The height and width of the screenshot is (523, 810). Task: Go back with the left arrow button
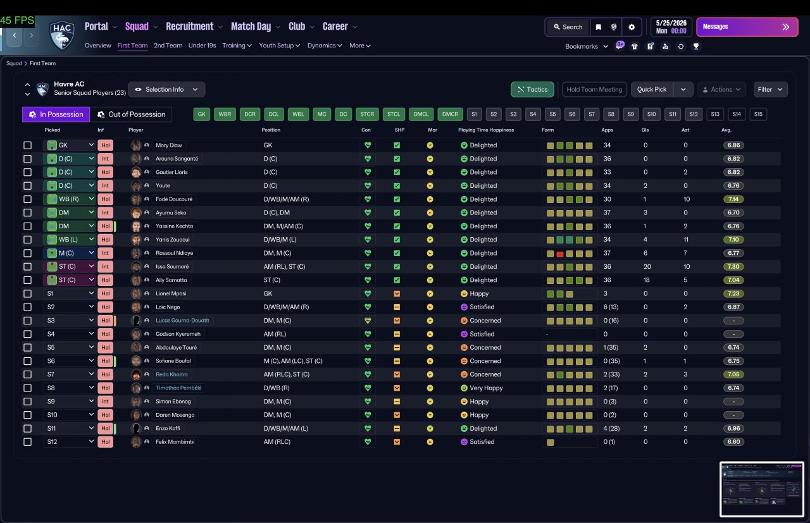click(x=14, y=35)
